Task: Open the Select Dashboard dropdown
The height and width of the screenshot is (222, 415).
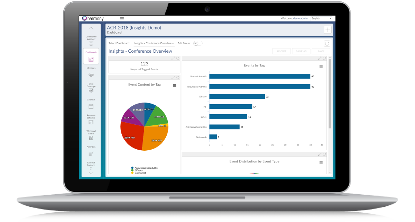Action: pos(154,44)
